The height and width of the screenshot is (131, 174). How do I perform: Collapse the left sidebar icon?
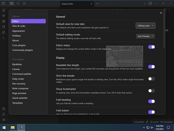[4, 3]
